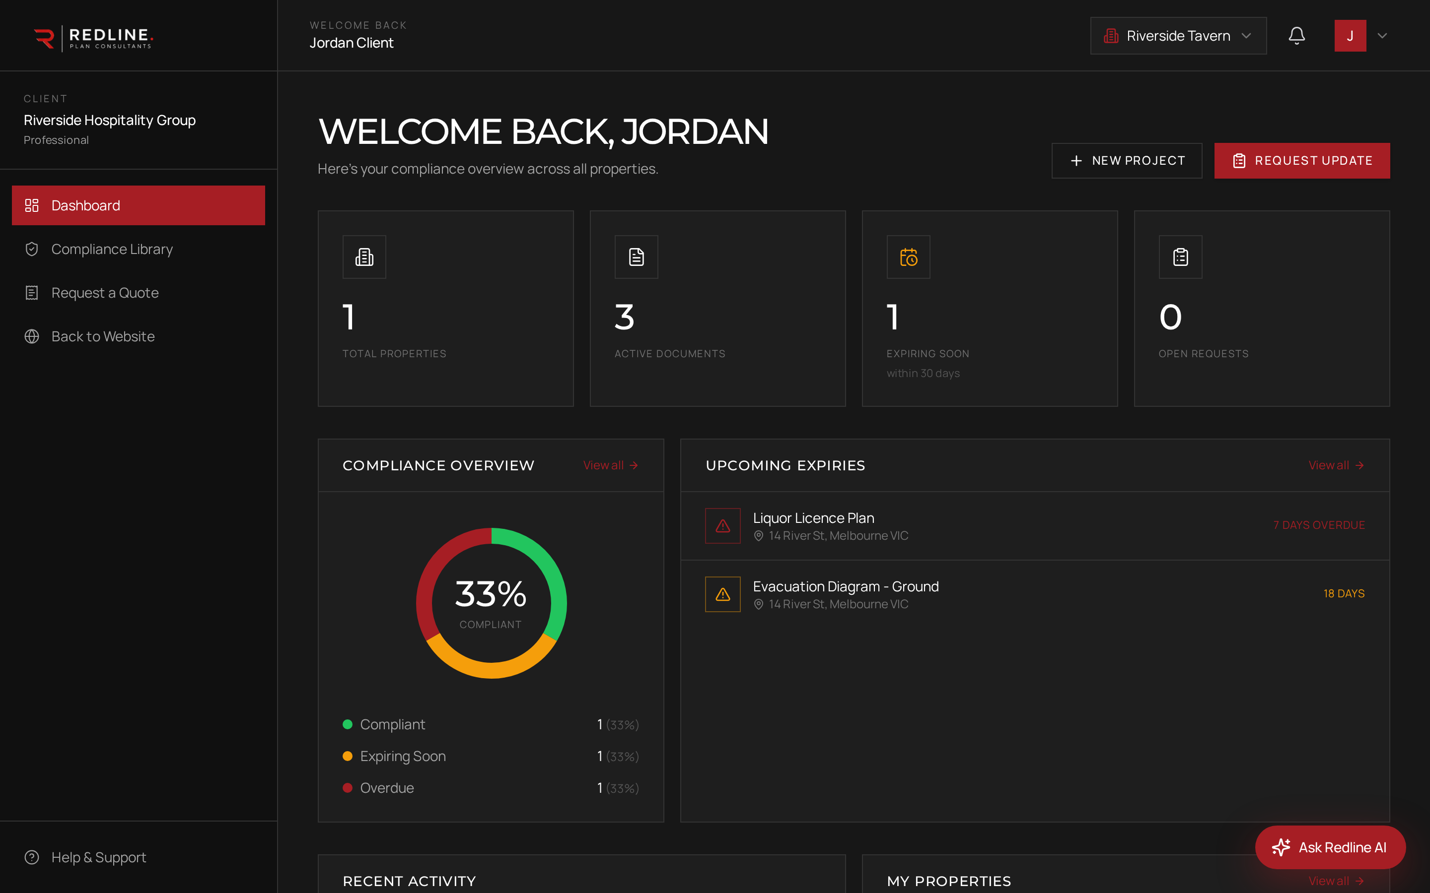The image size is (1430, 893).
Task: Open the Total Properties card
Action: pos(445,308)
